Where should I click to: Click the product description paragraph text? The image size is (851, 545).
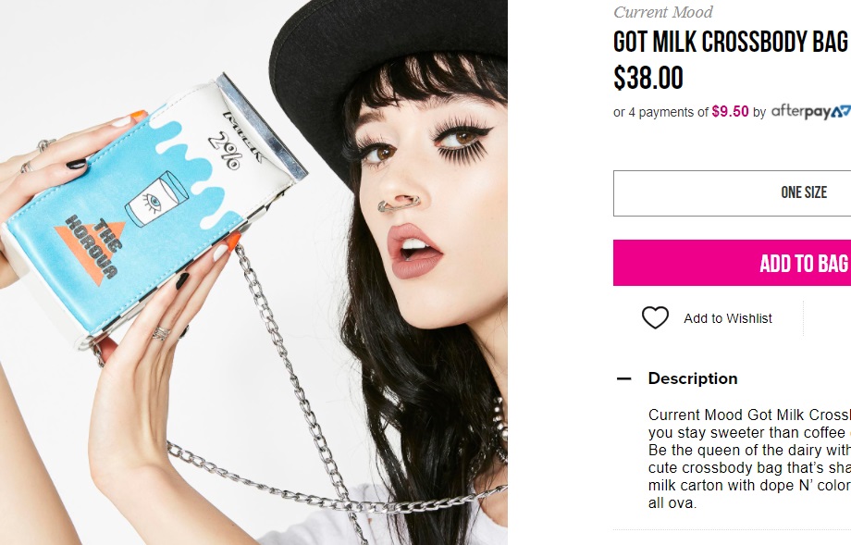(x=749, y=459)
